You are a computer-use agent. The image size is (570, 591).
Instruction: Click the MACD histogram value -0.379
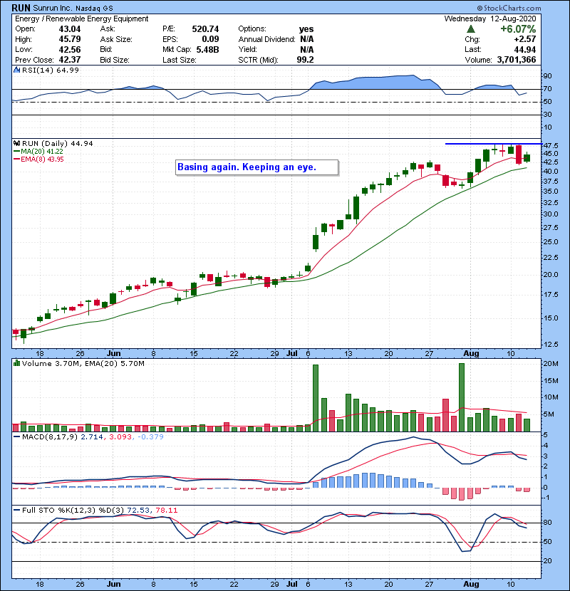pos(150,437)
